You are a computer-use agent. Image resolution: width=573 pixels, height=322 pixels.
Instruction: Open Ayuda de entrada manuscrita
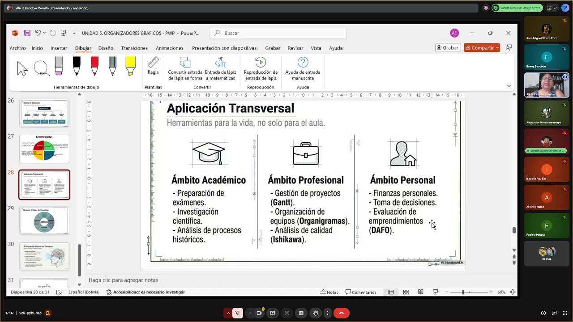(x=303, y=69)
